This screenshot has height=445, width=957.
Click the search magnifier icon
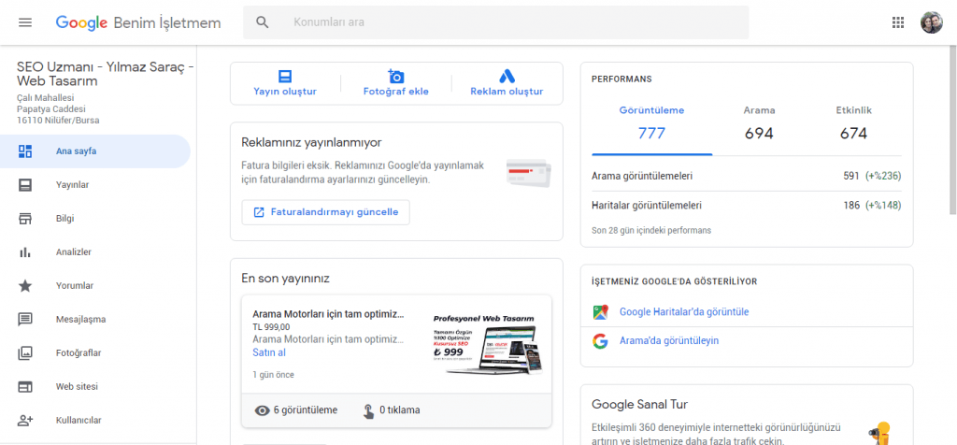[263, 22]
